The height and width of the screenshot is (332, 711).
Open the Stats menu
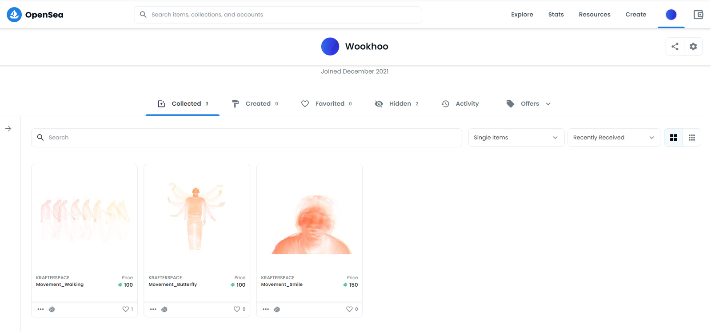tap(556, 15)
